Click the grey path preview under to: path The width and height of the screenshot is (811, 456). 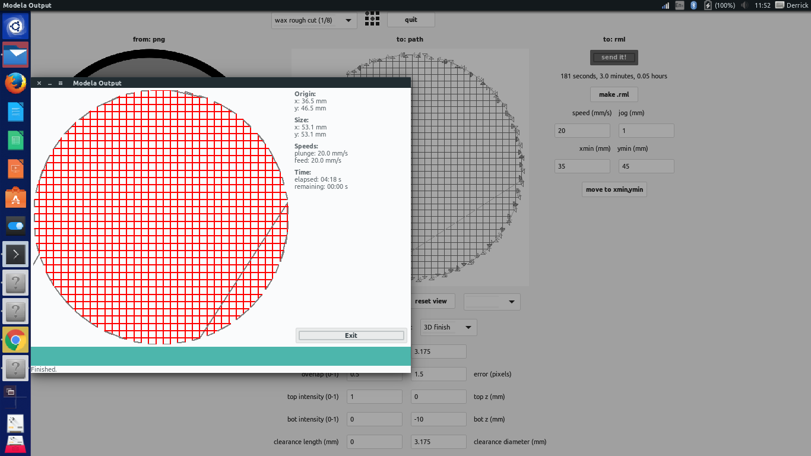pyautogui.click(x=469, y=167)
